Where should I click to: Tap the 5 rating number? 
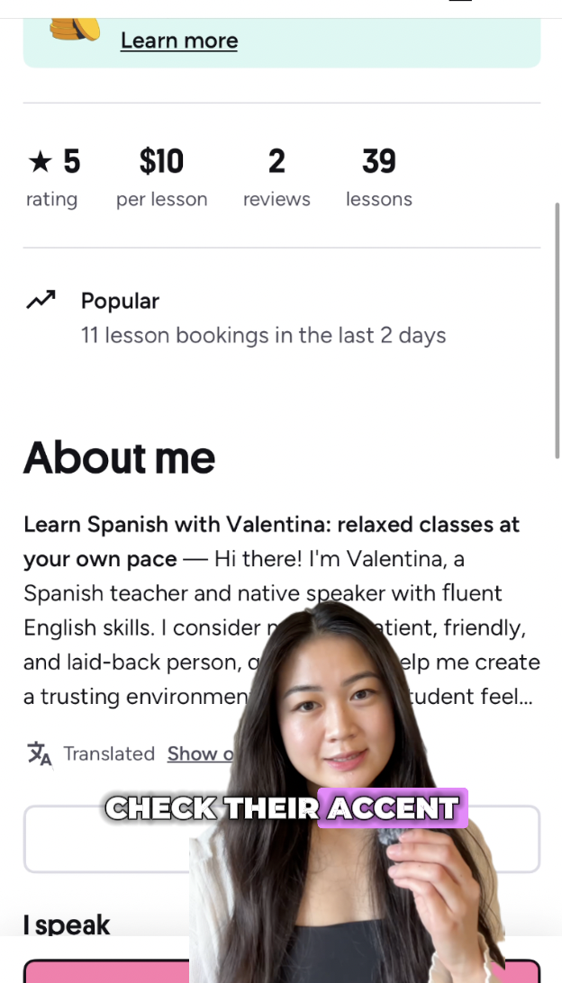click(x=71, y=162)
